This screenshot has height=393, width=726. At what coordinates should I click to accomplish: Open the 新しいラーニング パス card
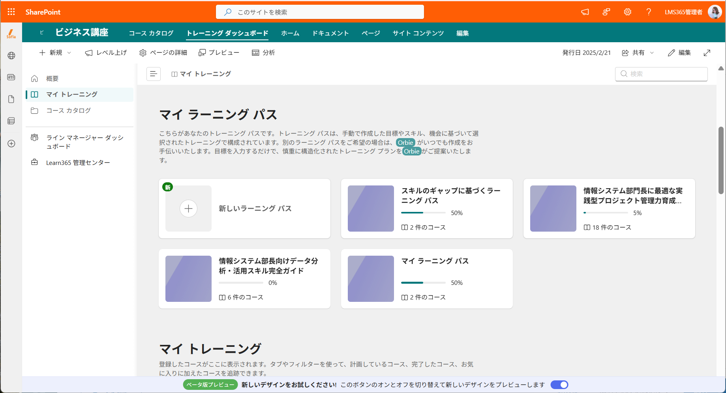[244, 208]
